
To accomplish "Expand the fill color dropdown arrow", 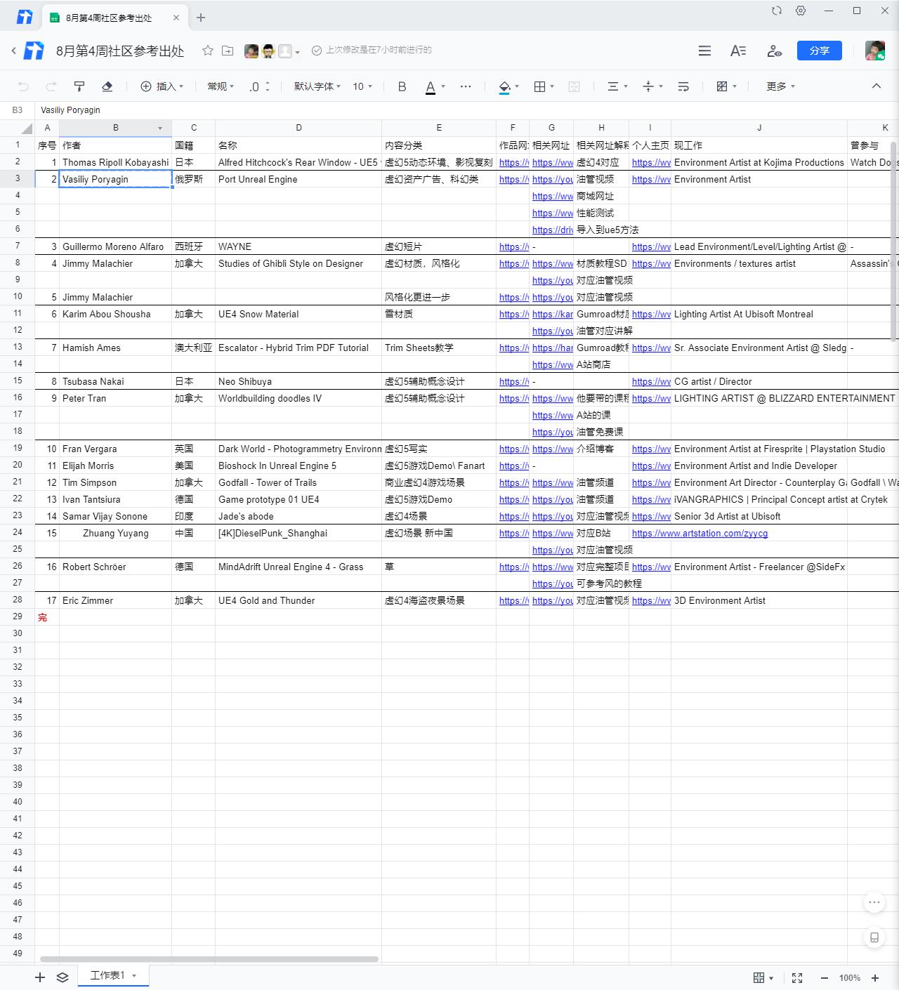I will point(517,86).
